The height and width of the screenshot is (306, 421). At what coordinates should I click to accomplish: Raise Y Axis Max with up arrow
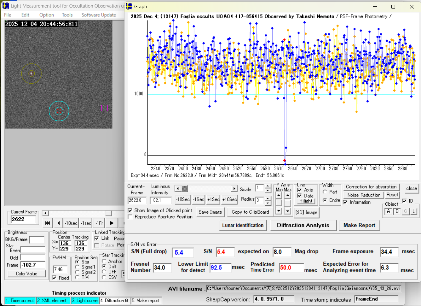point(288,195)
